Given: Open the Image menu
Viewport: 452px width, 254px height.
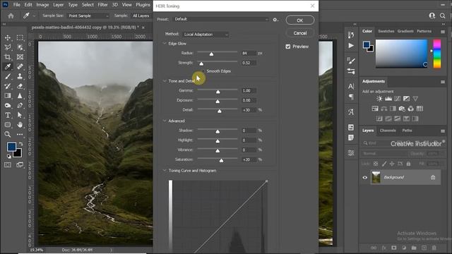Looking at the screenshot, I should (42, 5).
